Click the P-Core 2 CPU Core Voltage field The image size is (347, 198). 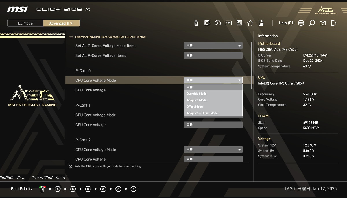[213, 159]
